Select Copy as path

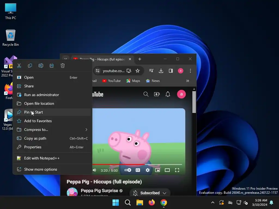(x=53, y=139)
